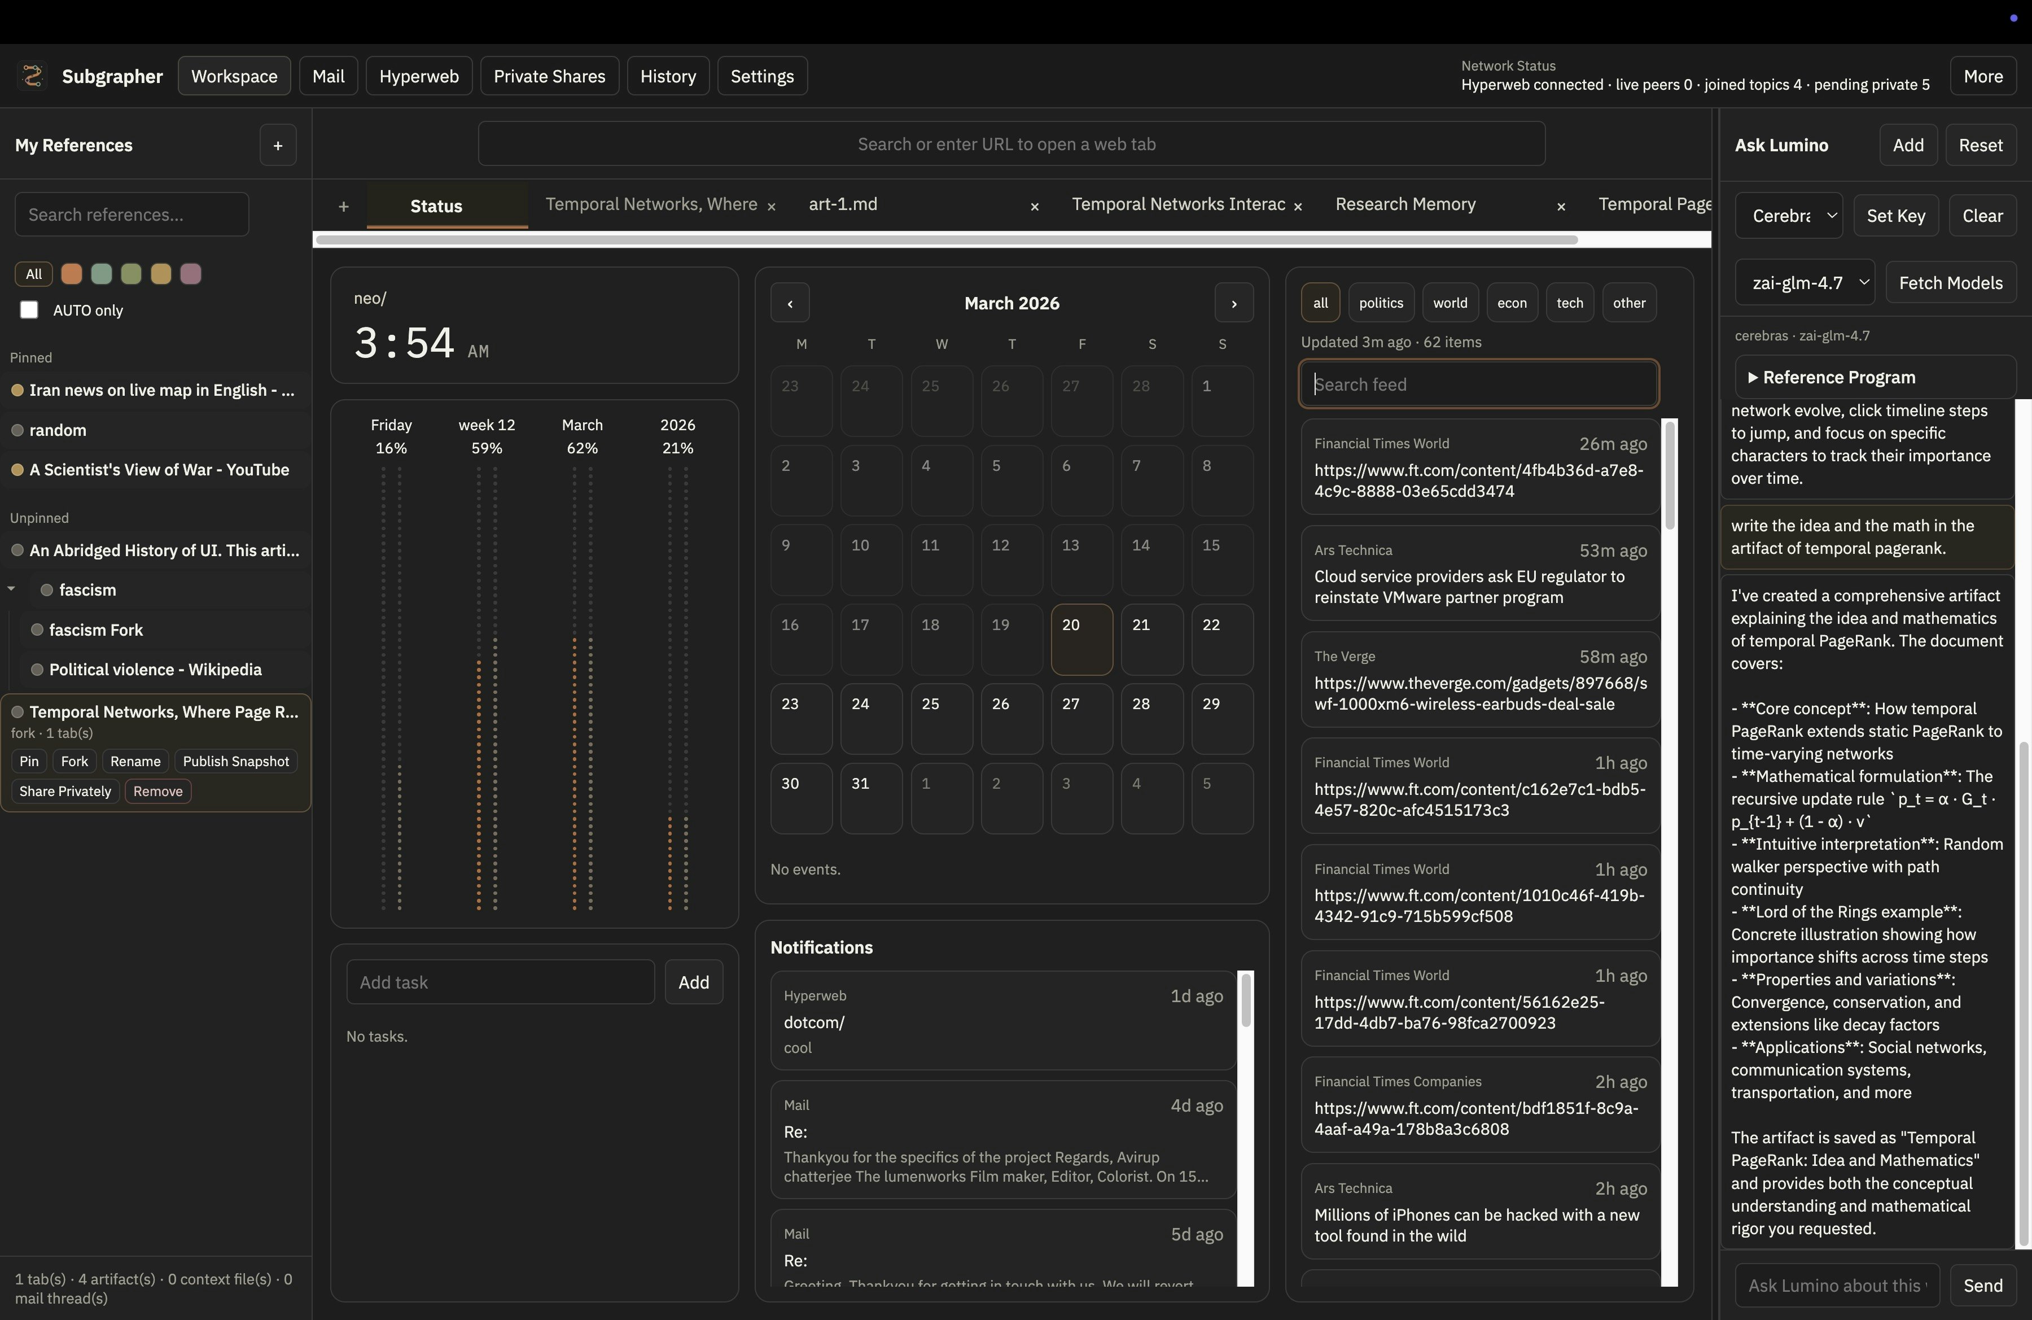Open the Cerebras provider dropdown
This screenshot has height=1320, width=2032.
(1789, 216)
